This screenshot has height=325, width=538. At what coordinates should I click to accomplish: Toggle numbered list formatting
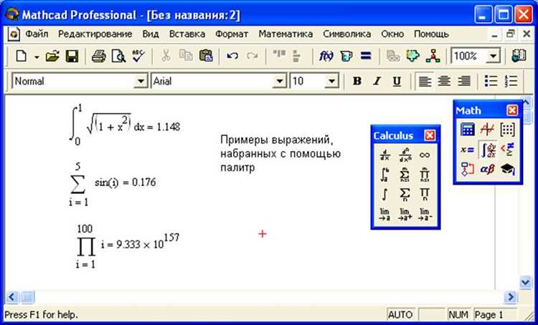click(511, 81)
